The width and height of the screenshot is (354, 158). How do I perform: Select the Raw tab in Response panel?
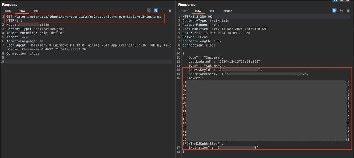click(x=198, y=11)
